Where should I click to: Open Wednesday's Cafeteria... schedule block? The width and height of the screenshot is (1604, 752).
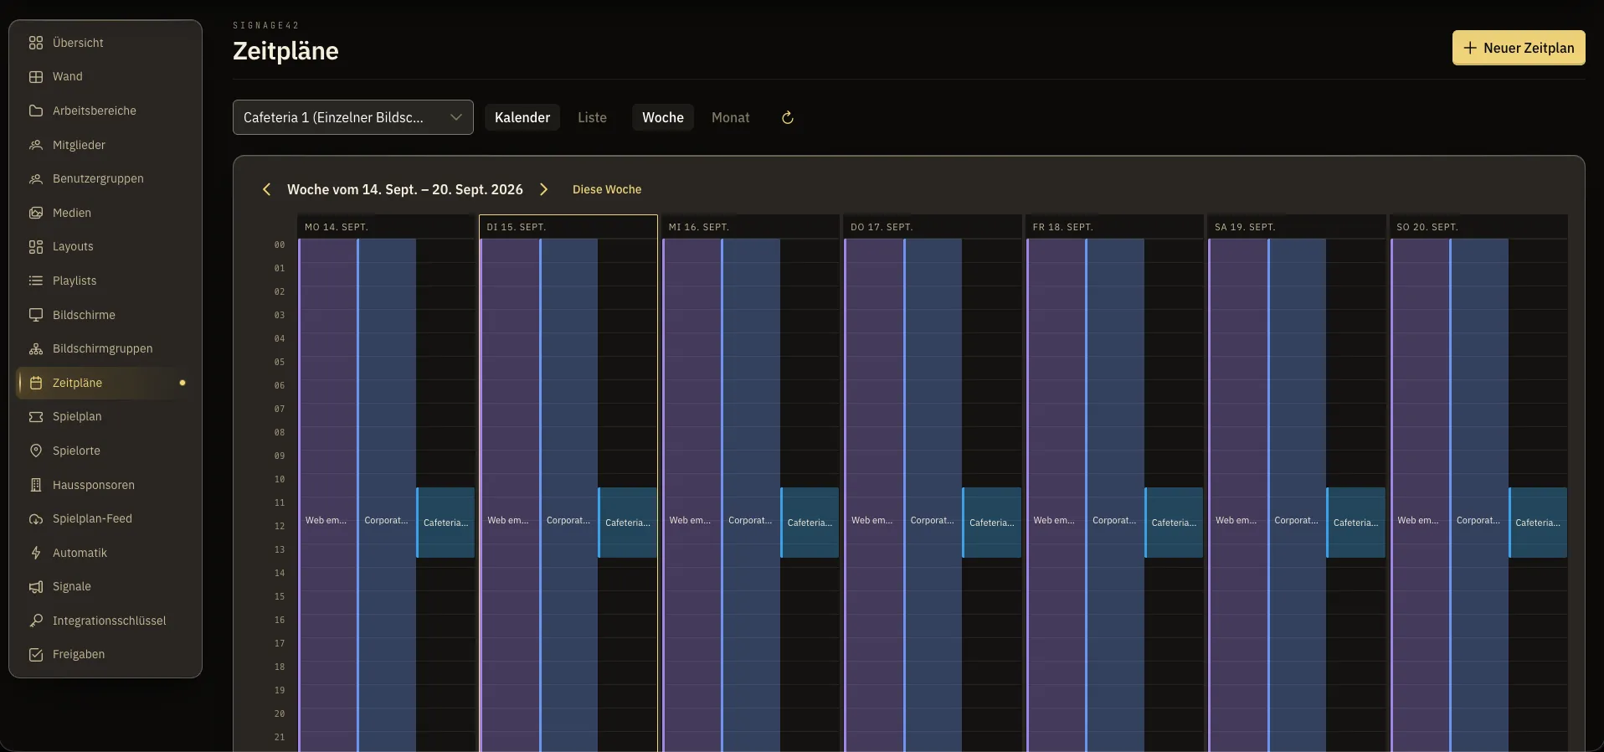[x=810, y=523]
